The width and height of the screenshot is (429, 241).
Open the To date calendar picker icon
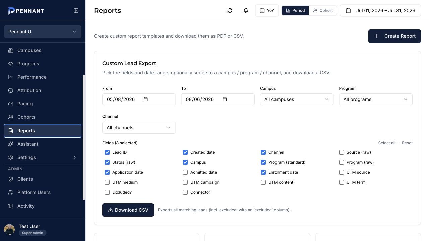point(225,99)
